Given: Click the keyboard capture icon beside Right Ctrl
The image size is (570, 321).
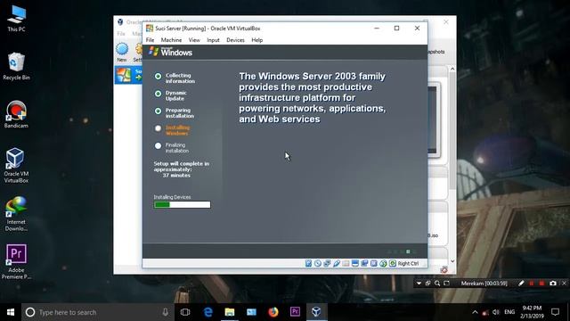Looking at the screenshot, I should [393, 263].
